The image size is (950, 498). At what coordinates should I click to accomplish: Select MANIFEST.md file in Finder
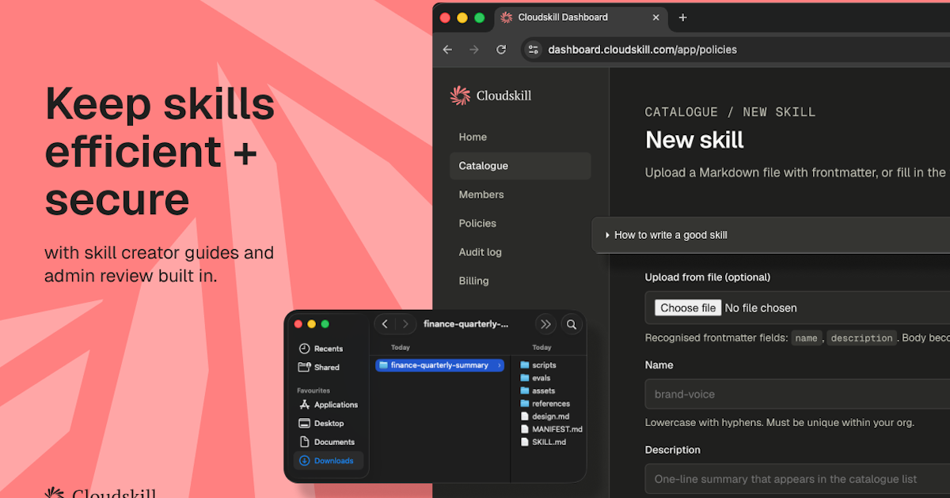click(x=551, y=429)
